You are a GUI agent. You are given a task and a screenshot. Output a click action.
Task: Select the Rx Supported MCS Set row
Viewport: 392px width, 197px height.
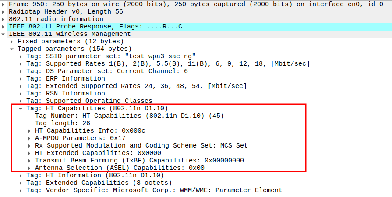(x=141, y=145)
